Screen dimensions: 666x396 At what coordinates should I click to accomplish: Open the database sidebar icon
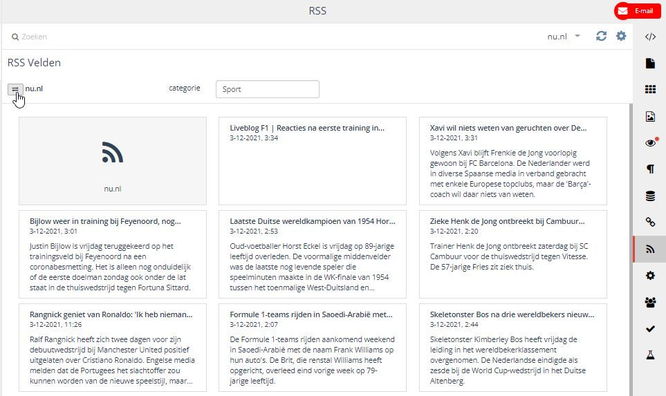(649, 196)
